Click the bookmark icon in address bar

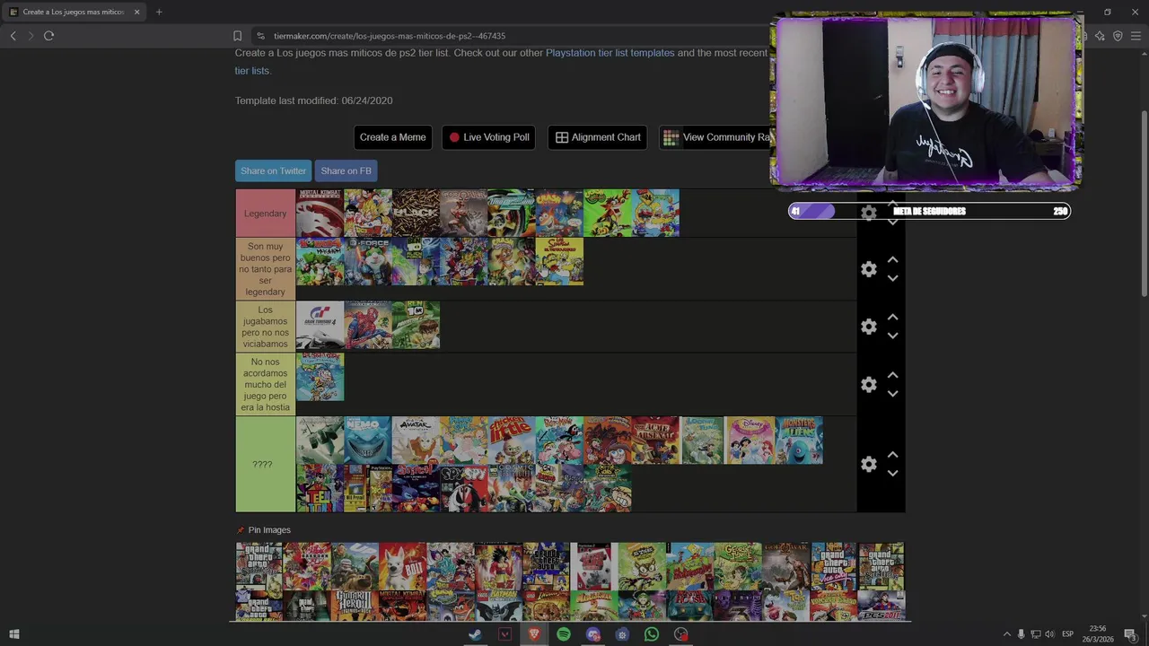click(237, 36)
